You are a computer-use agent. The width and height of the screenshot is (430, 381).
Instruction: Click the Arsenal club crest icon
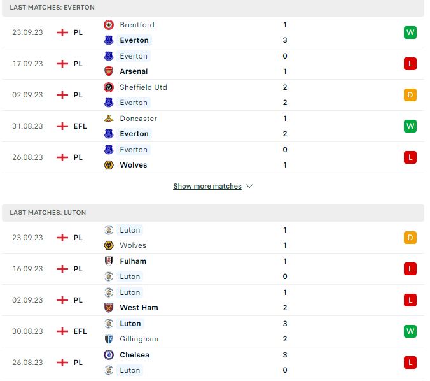109,71
